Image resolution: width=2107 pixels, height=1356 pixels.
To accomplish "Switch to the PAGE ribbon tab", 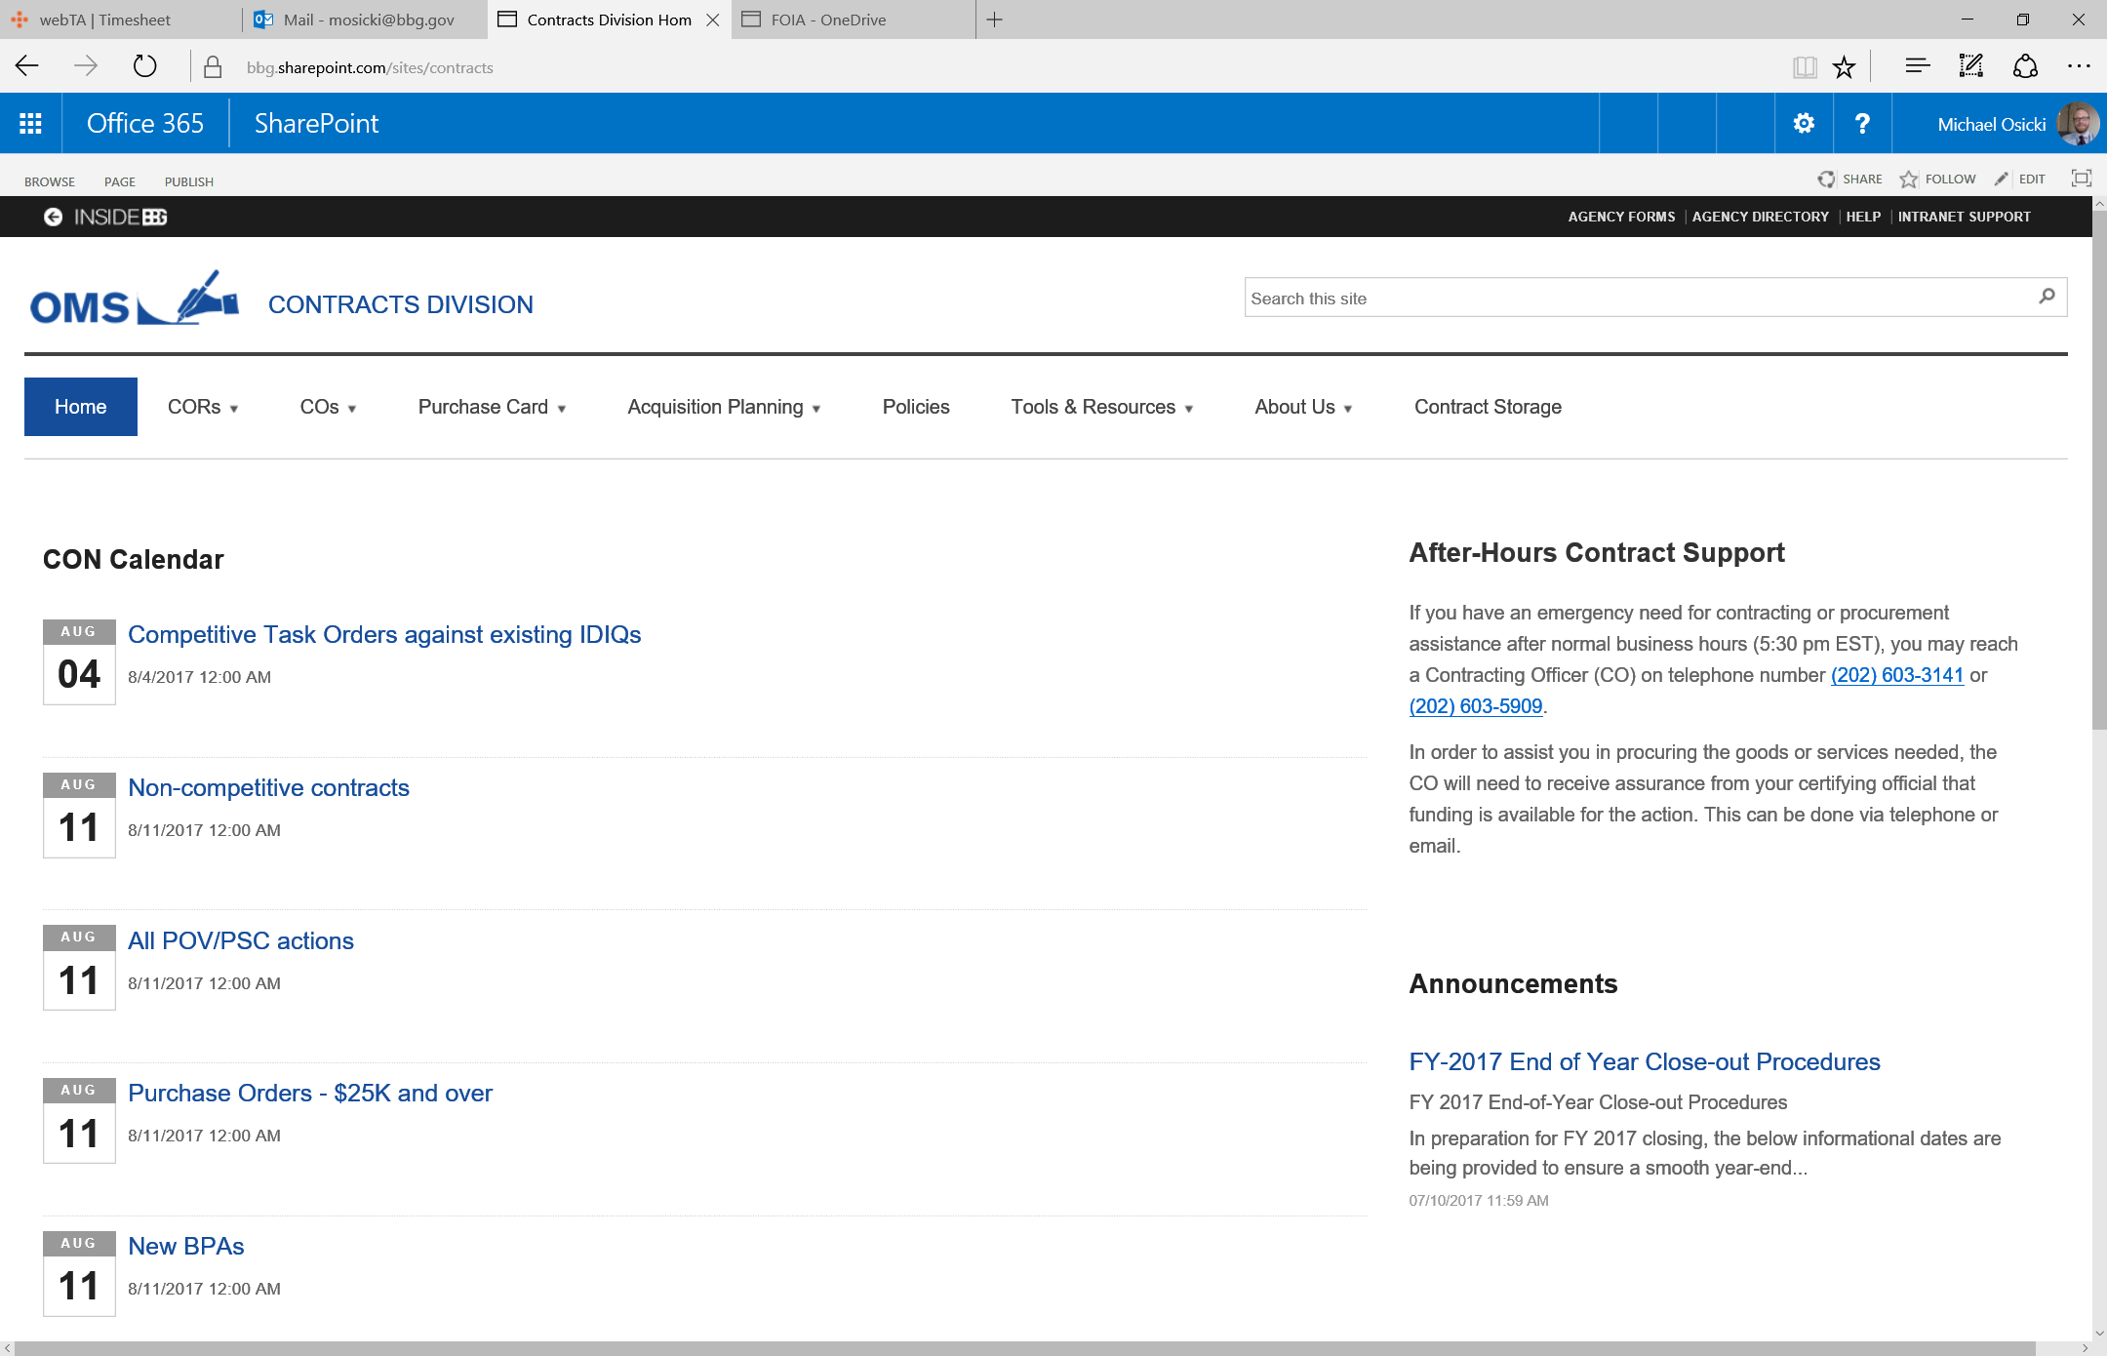I will click(x=120, y=181).
